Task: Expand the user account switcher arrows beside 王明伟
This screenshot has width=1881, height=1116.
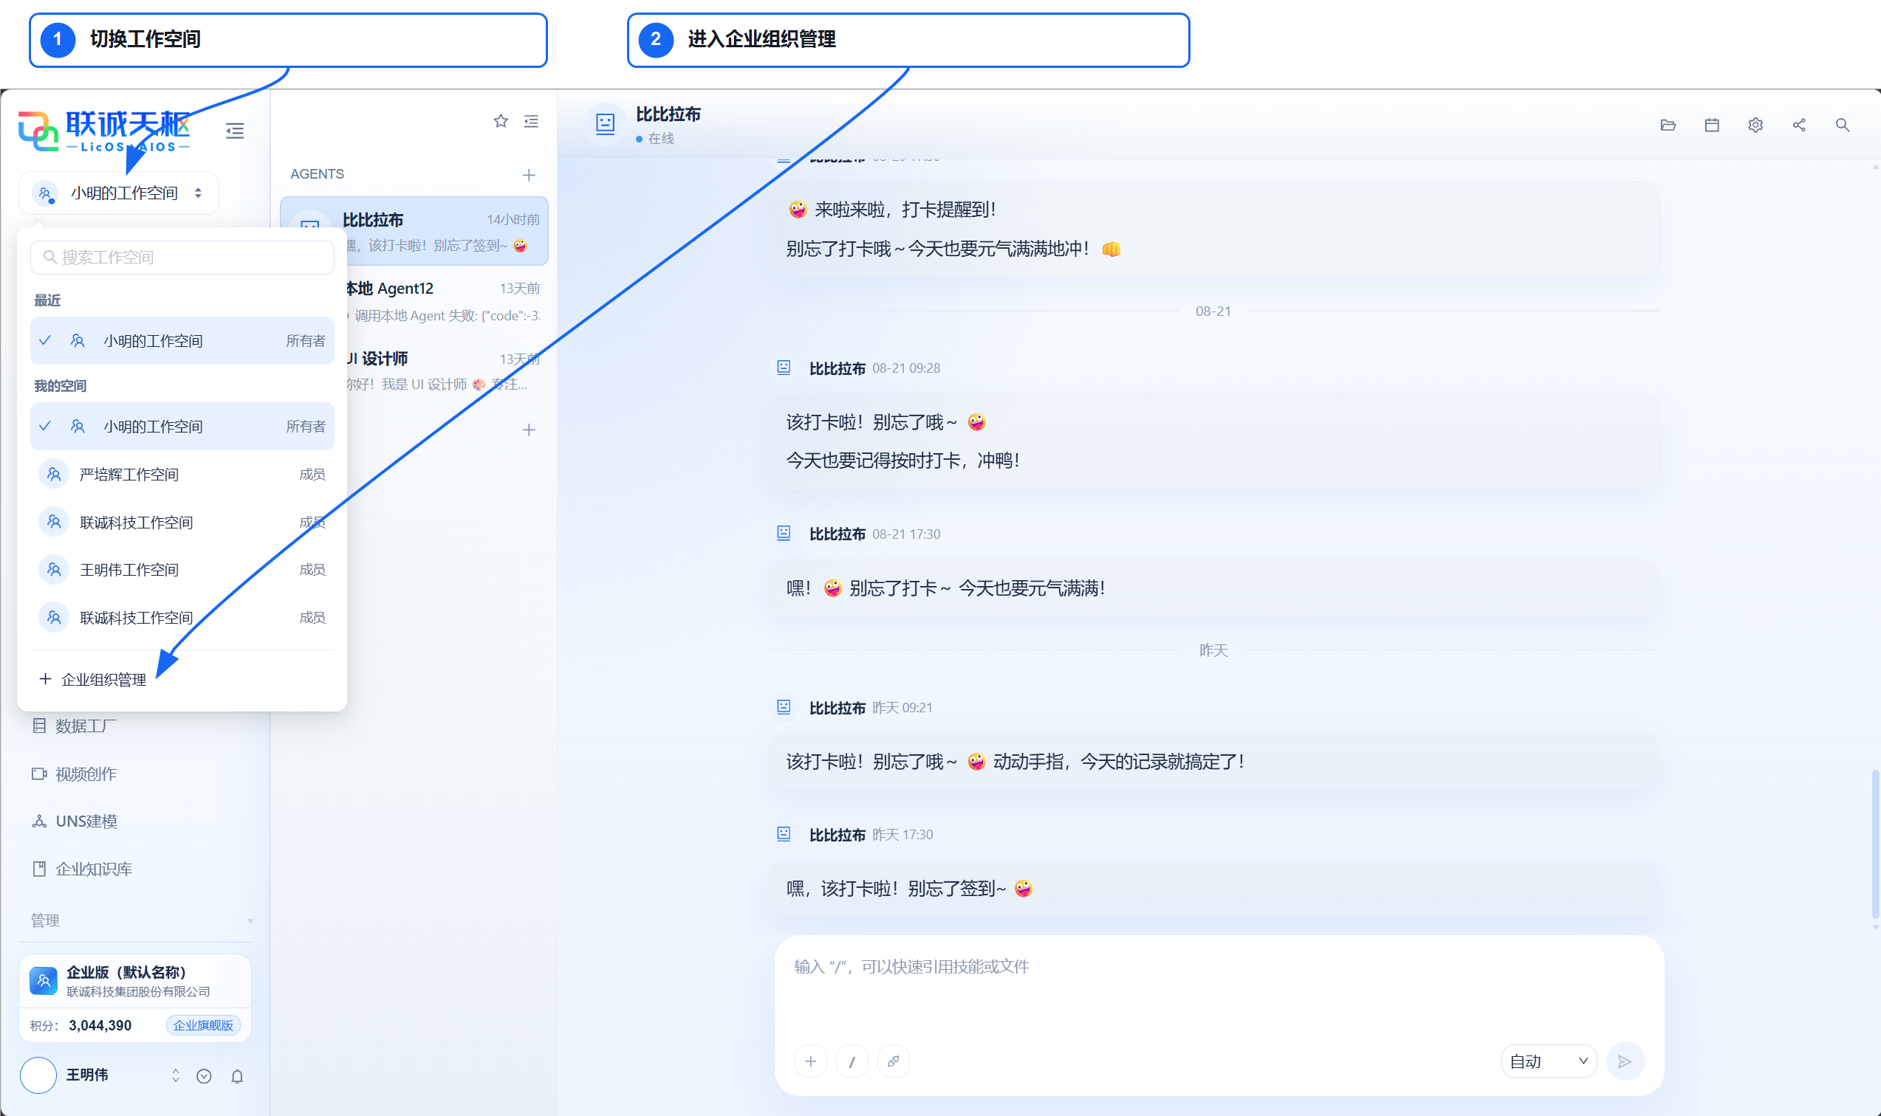Action: (175, 1076)
